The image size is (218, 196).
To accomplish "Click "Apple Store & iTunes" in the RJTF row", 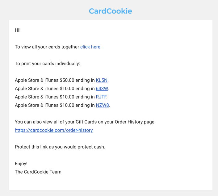I will (x=36, y=97).
